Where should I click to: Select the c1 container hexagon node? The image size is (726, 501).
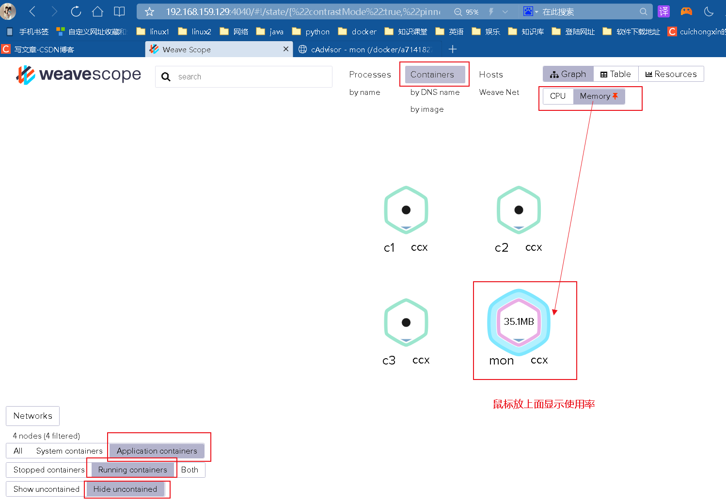(406, 210)
